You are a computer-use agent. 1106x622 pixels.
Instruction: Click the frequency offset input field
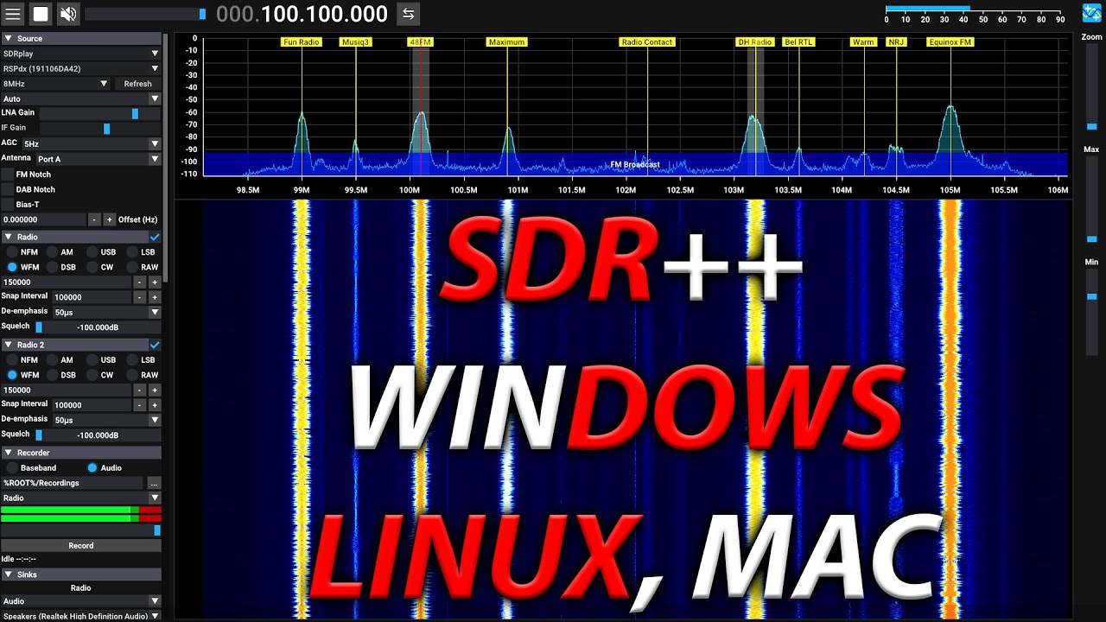click(x=43, y=219)
